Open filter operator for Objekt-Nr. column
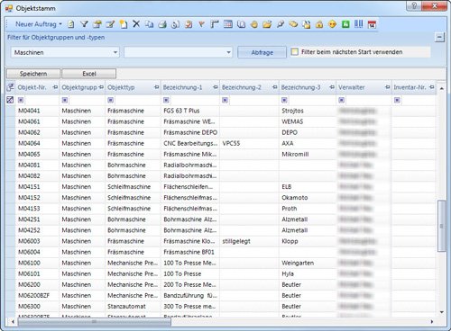This screenshot has height=331, width=451. click(x=21, y=100)
